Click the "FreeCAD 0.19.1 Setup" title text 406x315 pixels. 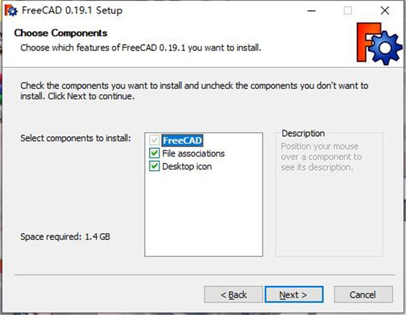[x=65, y=11]
